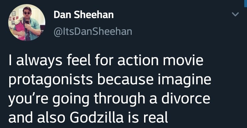Click the blue bar in the top-right corner
The height and width of the screenshot is (128, 247).
pos(246,3)
